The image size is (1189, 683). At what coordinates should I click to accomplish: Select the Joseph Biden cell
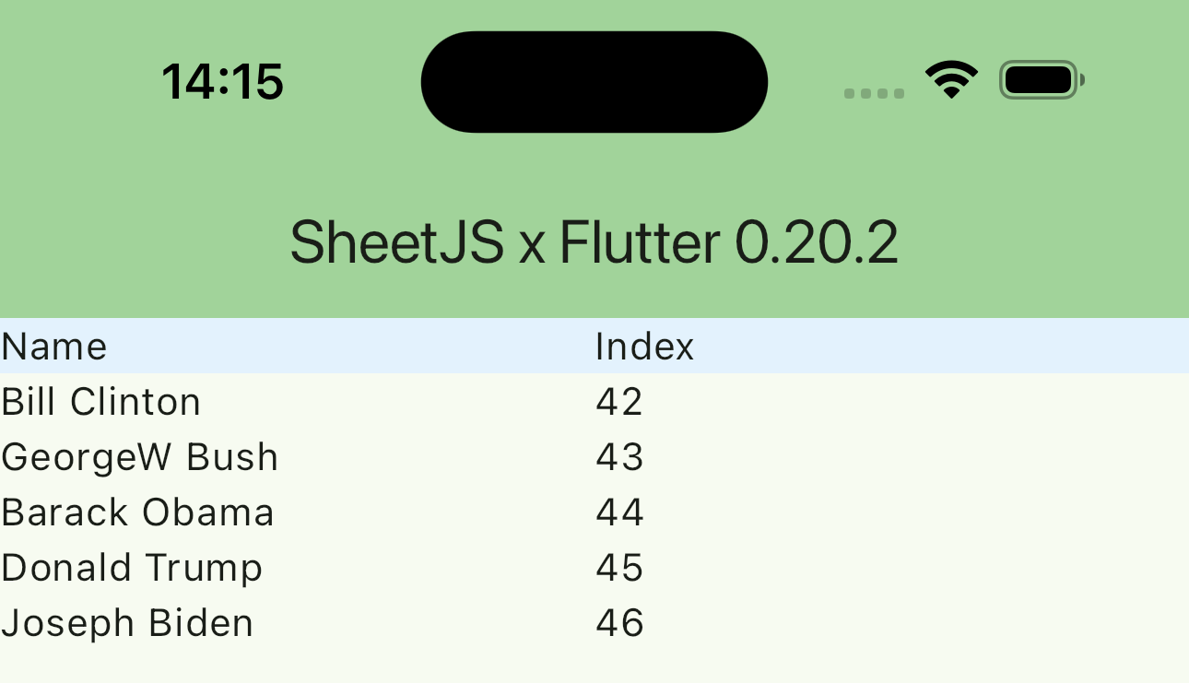[x=127, y=623]
